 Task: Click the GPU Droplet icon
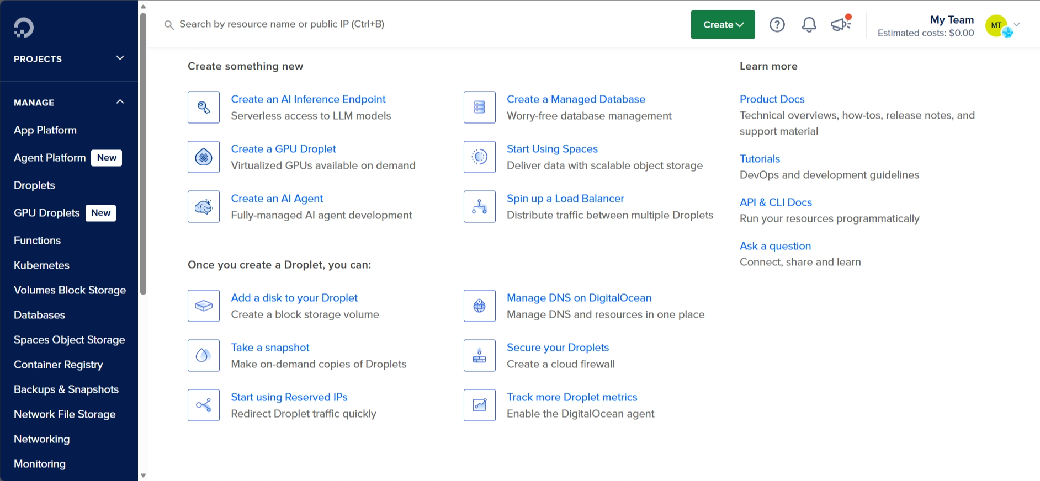(x=204, y=157)
